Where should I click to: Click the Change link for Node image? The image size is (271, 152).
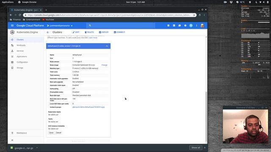pos(105,65)
